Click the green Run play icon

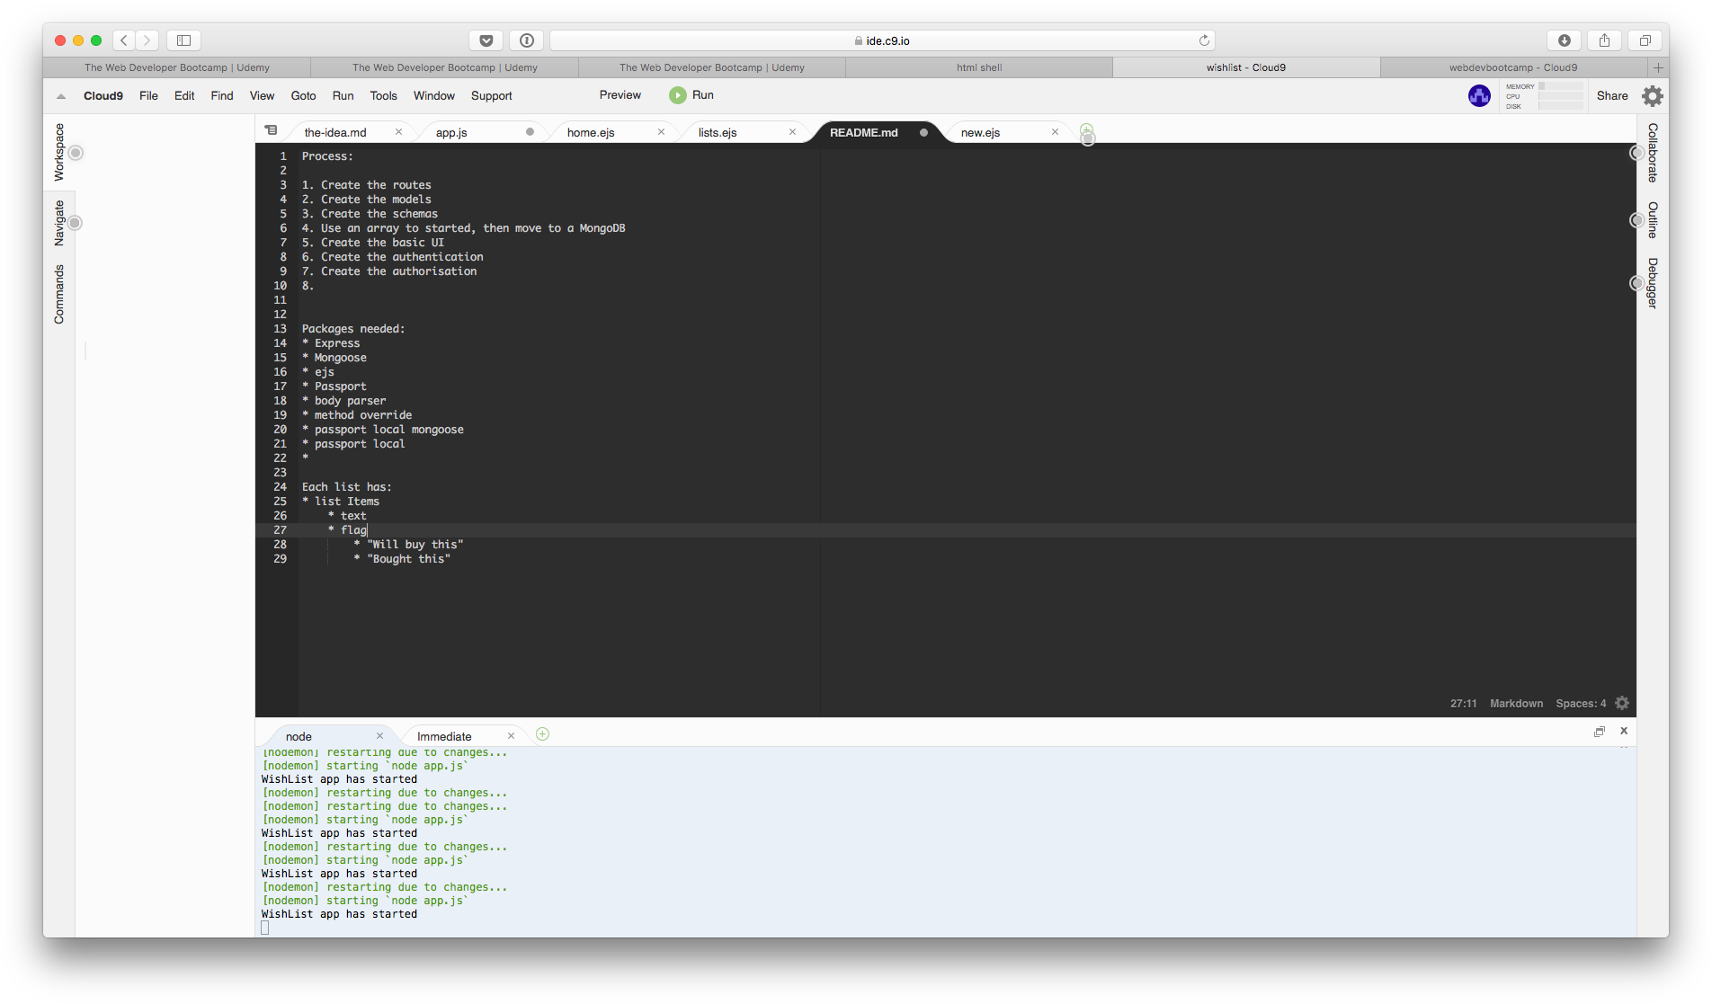677,95
